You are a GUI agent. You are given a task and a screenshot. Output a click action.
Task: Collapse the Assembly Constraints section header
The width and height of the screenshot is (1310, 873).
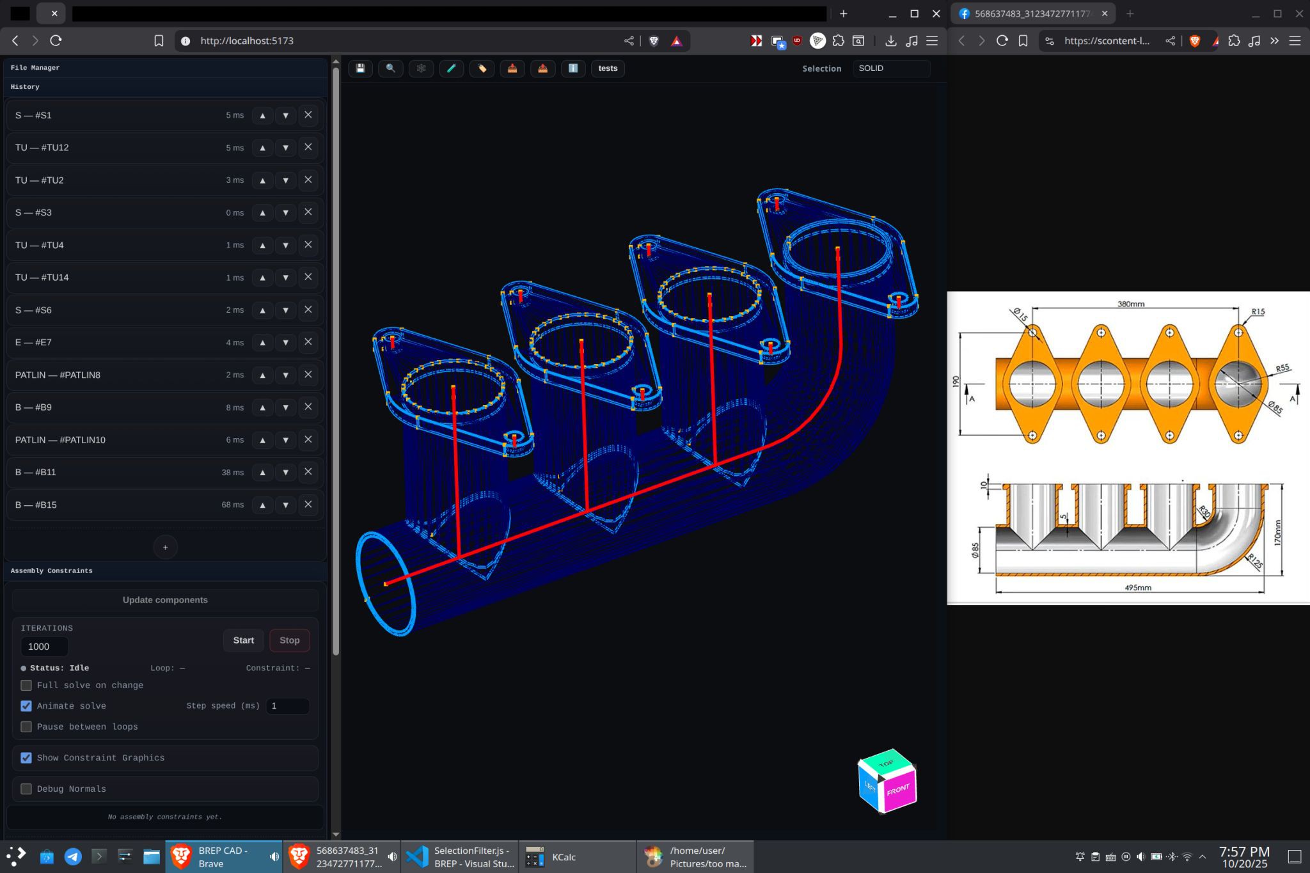(x=51, y=570)
